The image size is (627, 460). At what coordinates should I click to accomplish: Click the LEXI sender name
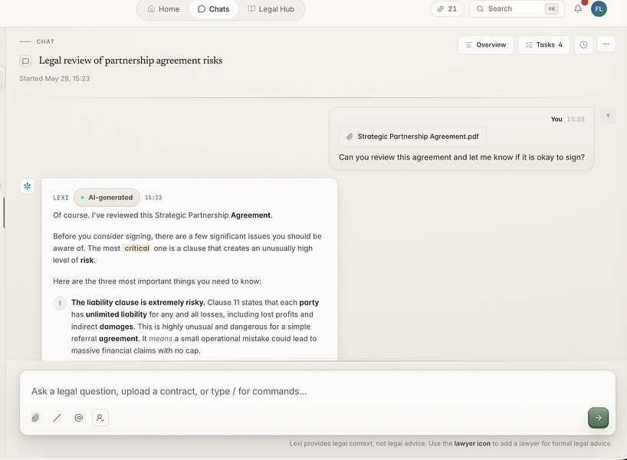pos(61,198)
